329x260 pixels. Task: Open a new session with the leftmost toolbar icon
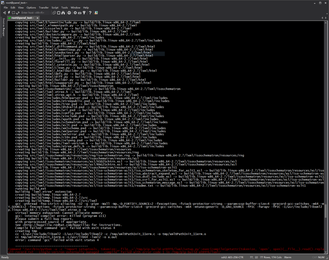pos(4,13)
